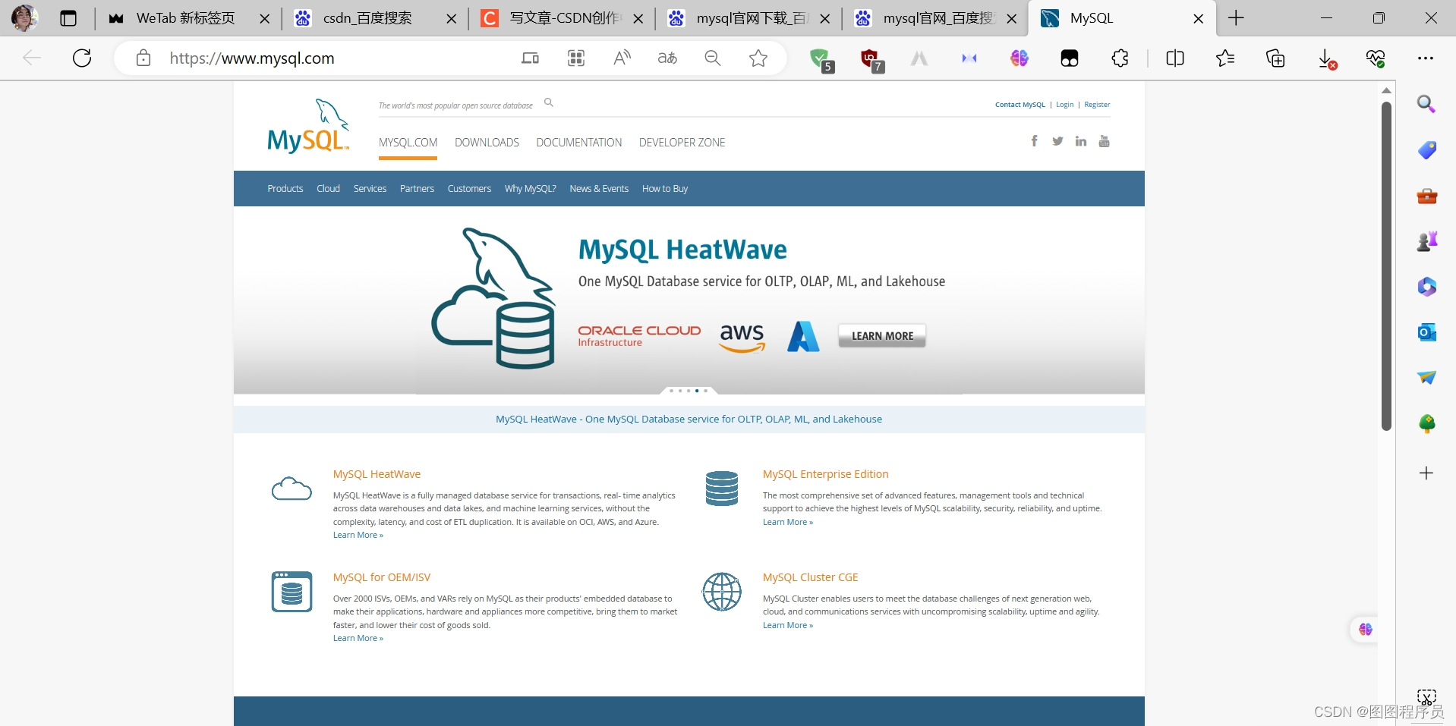
Task: Click the browser back arrow
Action: [x=32, y=58]
